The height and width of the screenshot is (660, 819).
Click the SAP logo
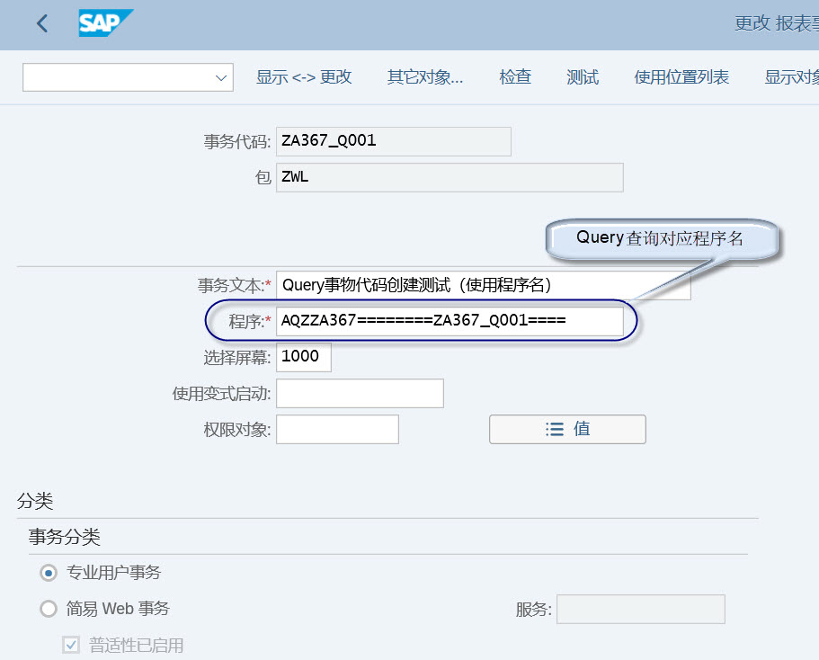[x=103, y=22]
